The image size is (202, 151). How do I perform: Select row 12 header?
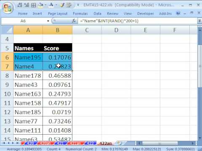7,112
